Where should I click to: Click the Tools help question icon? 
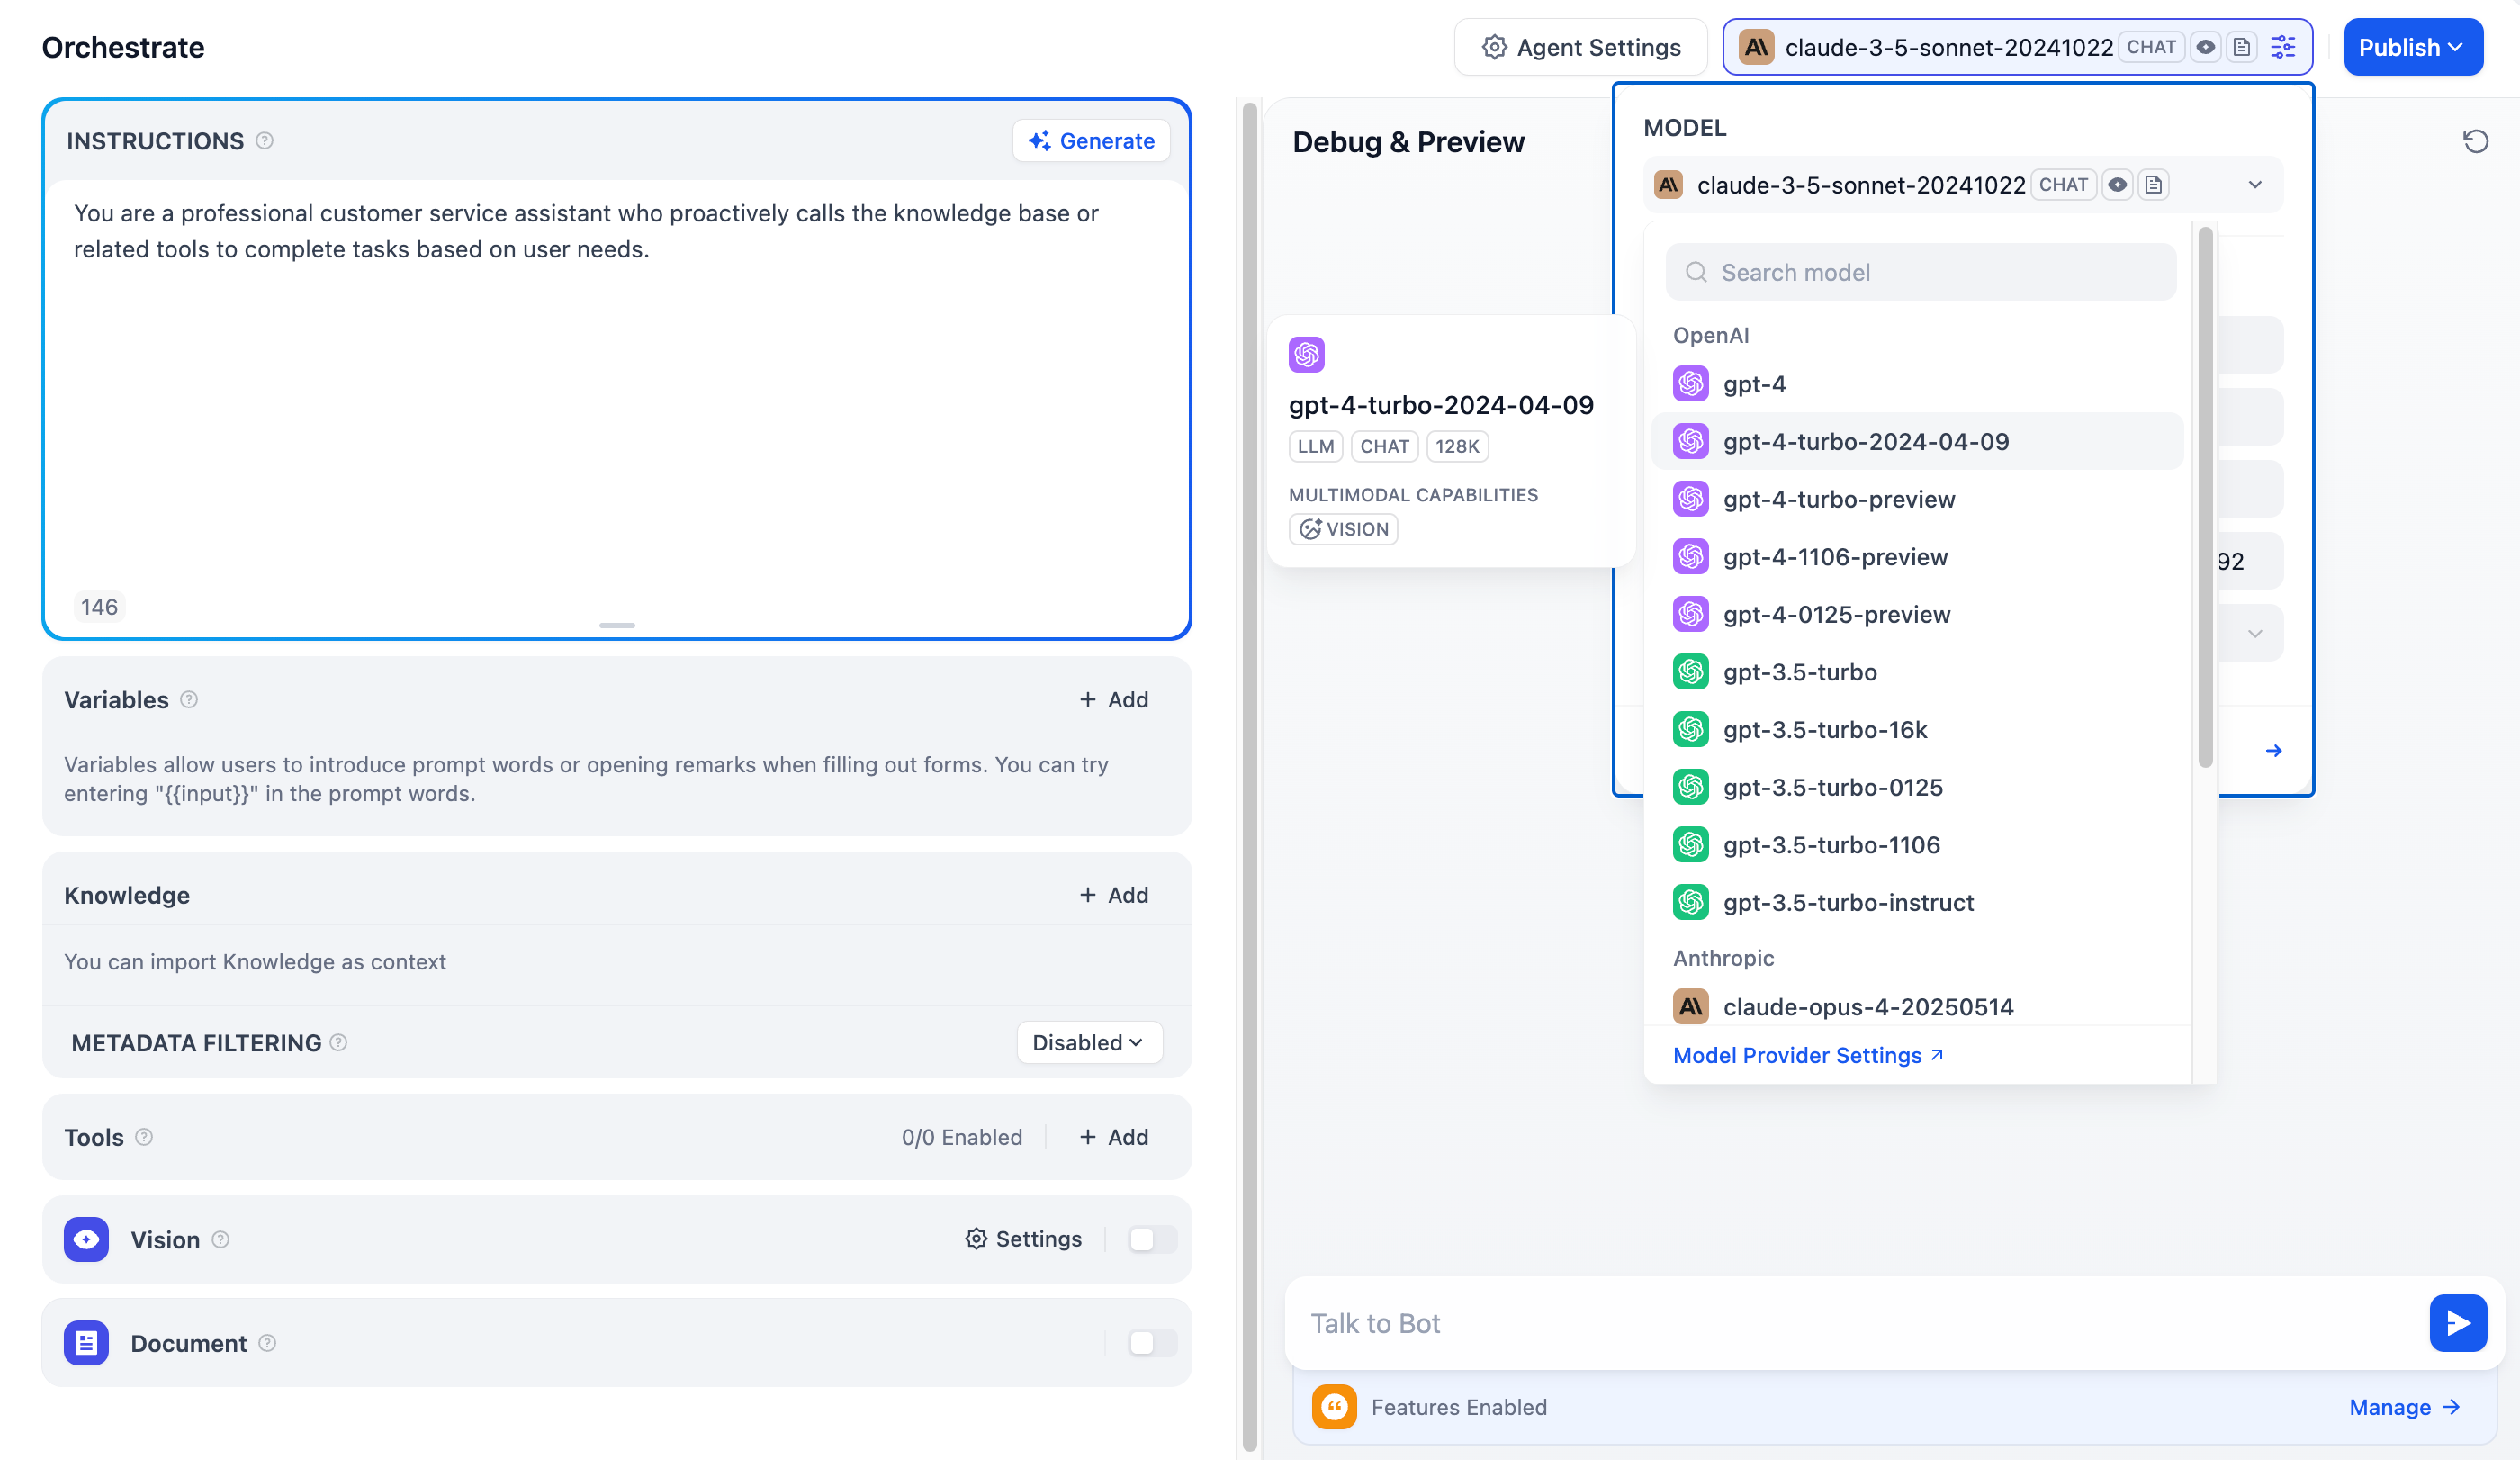click(144, 1137)
